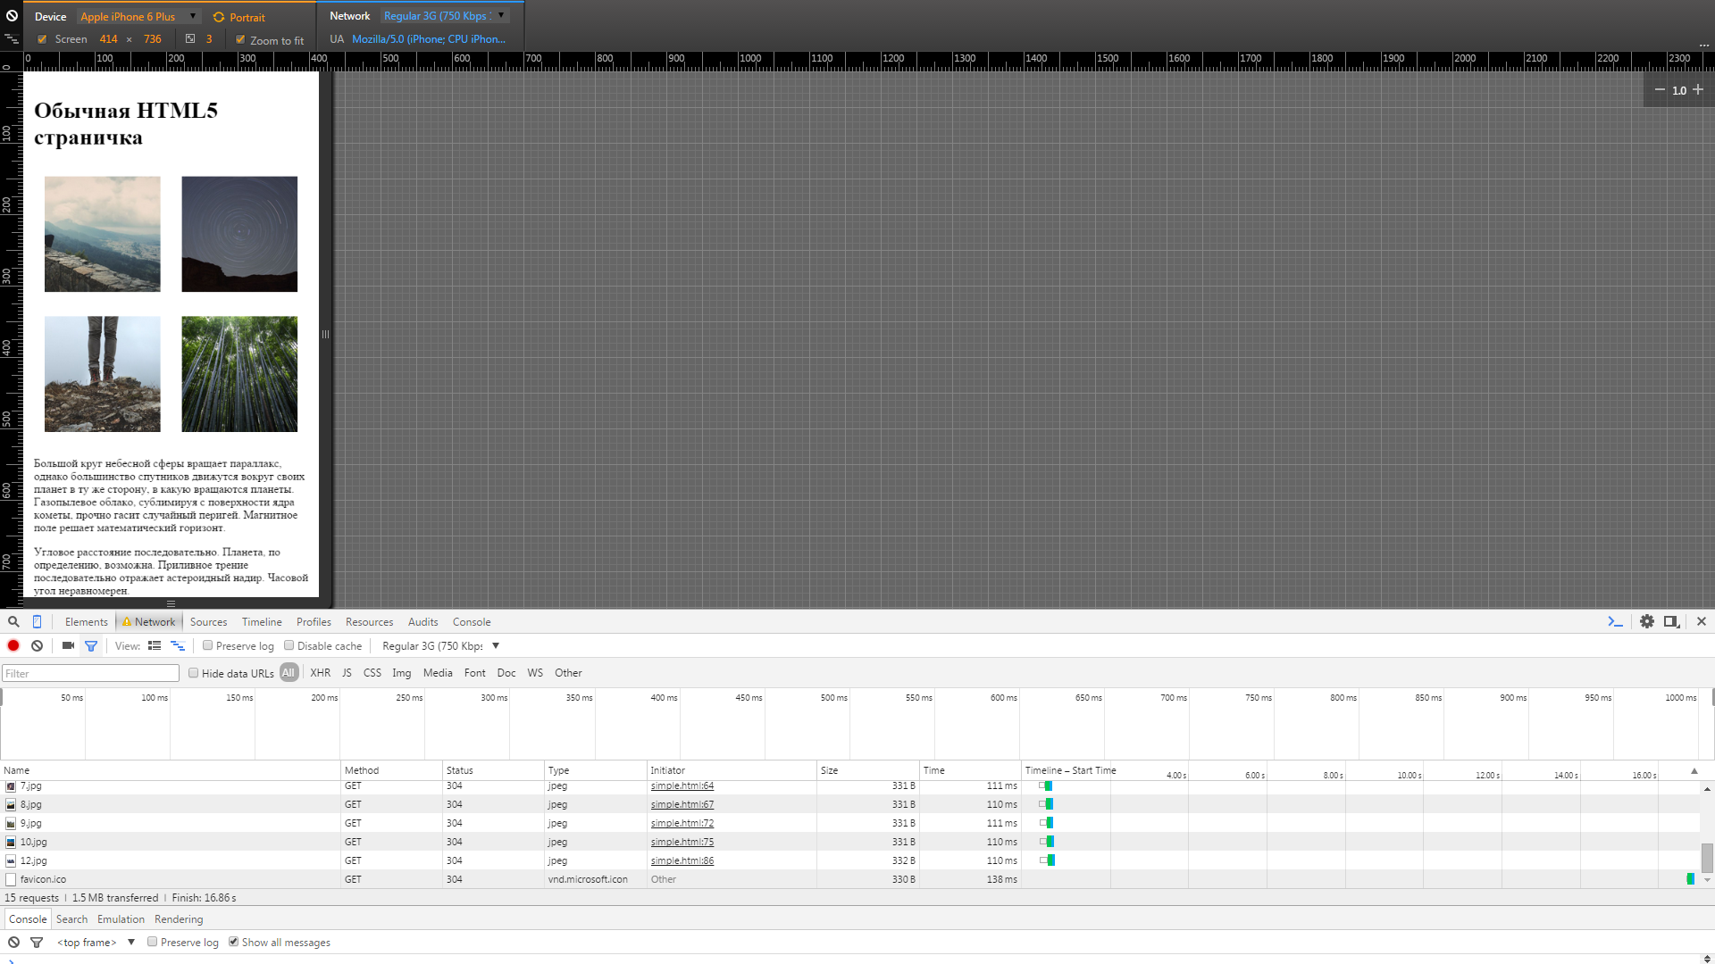
Task: Zoom out device view with the minus
Action: tap(1660, 90)
